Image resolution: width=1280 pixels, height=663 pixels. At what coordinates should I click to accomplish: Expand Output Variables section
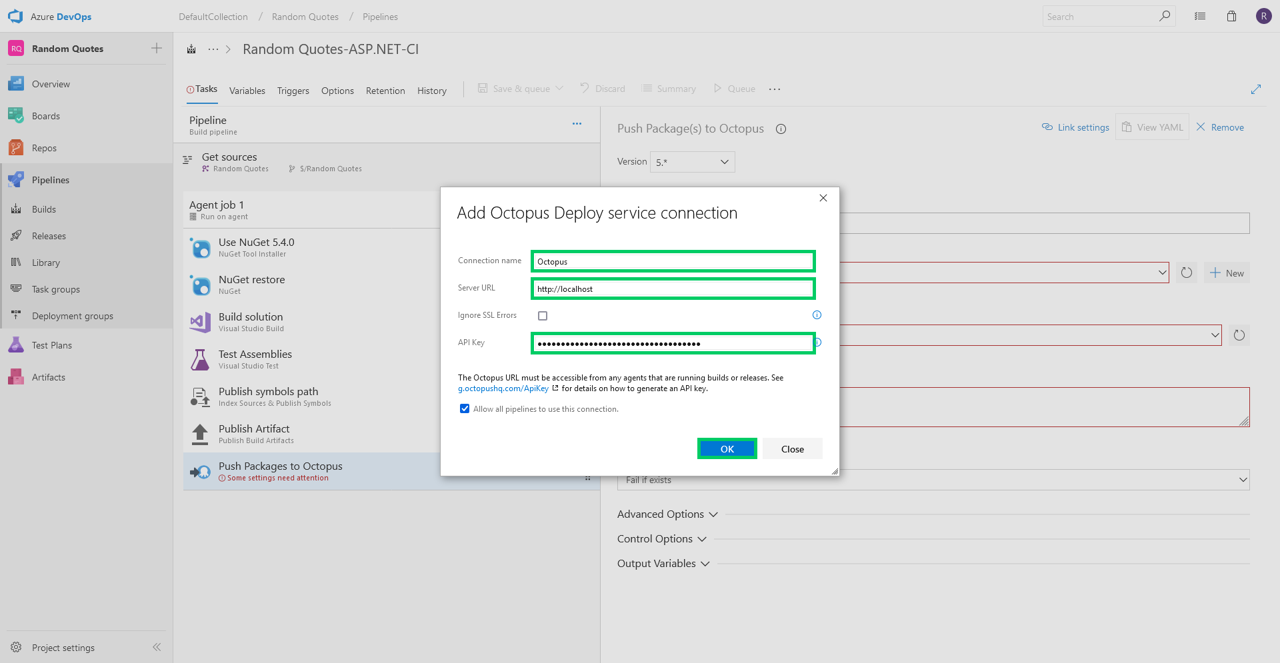coord(663,564)
